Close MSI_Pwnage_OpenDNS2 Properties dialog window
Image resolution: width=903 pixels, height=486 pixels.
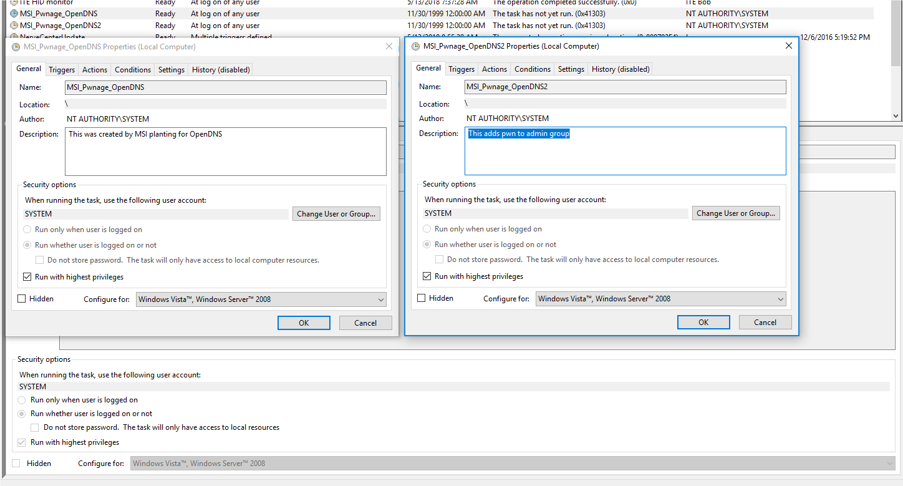point(789,46)
